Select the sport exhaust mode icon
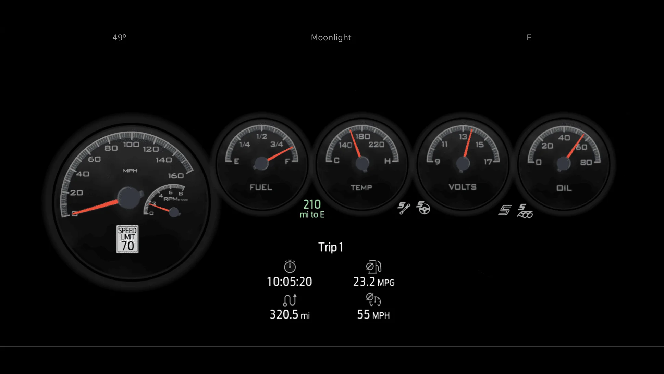Viewport: 664px width, 374px height. click(x=525, y=211)
